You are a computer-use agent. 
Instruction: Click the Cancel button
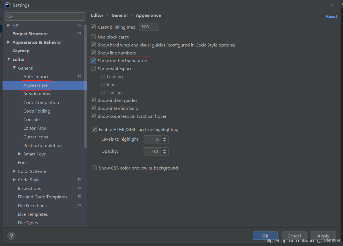294,236
